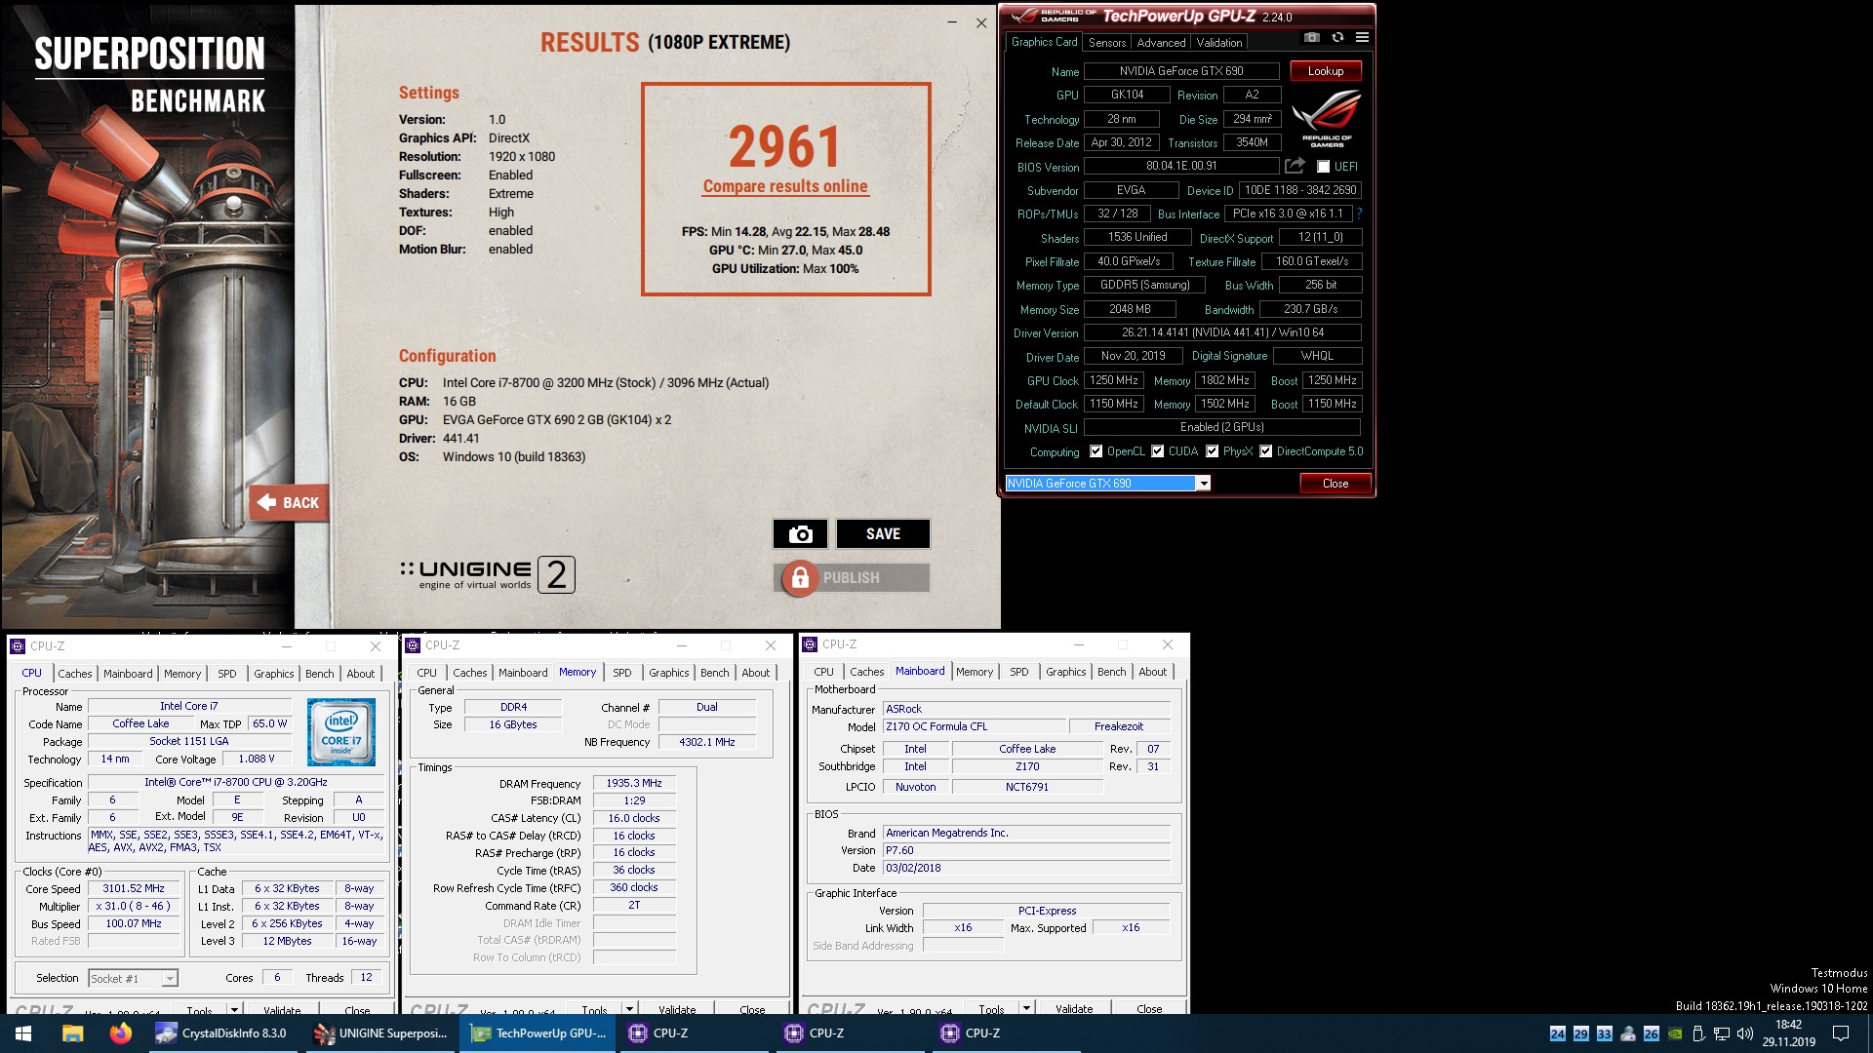Click the Bus Interface question mark

(x=1359, y=214)
